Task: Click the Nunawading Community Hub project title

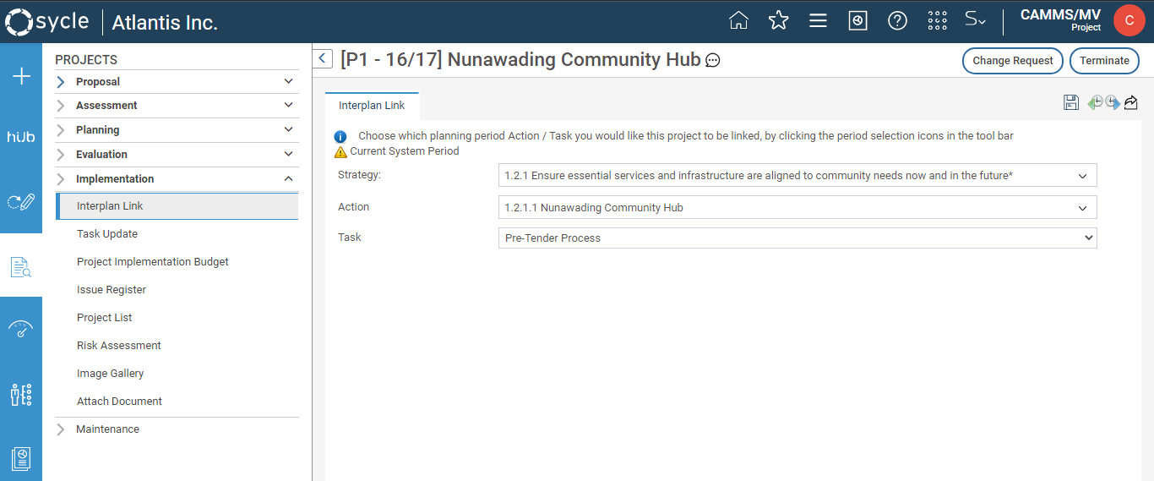Action: (520, 59)
